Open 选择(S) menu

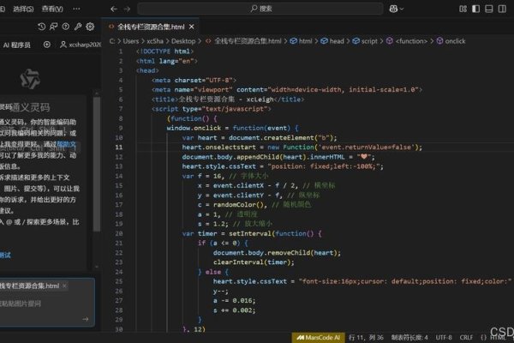(23, 9)
